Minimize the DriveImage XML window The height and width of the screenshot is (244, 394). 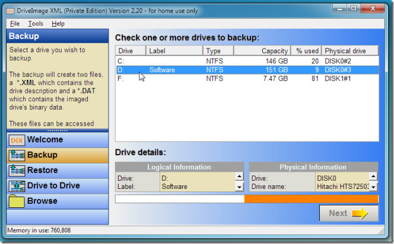pos(340,9)
